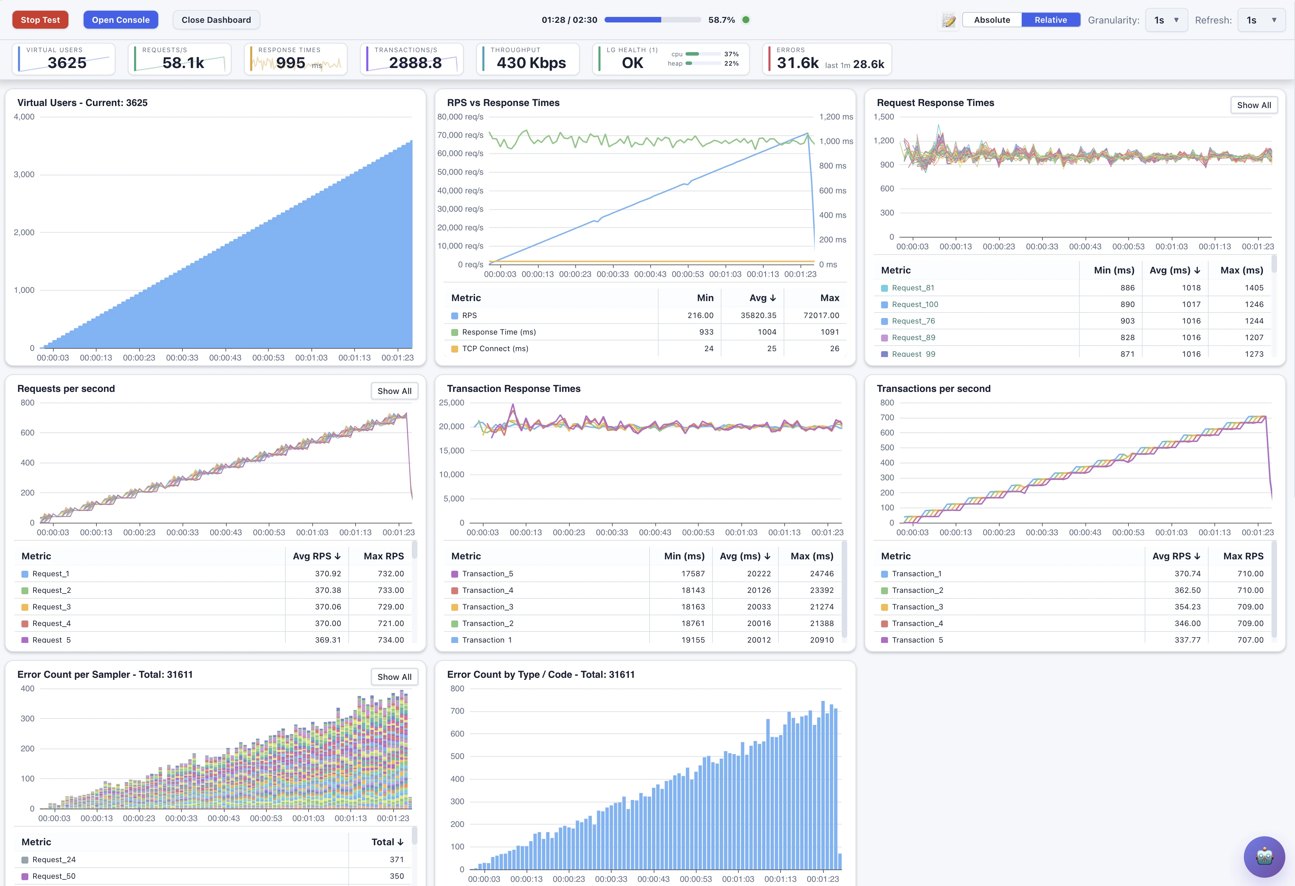The image size is (1295, 886).
Task: Click the test progress bar
Action: click(x=653, y=19)
